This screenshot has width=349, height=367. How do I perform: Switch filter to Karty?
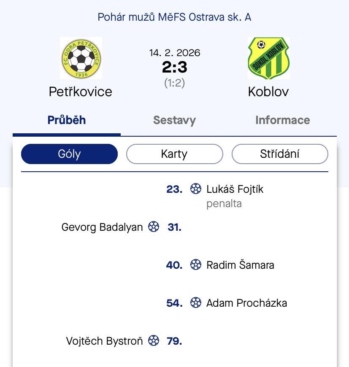[x=174, y=154]
